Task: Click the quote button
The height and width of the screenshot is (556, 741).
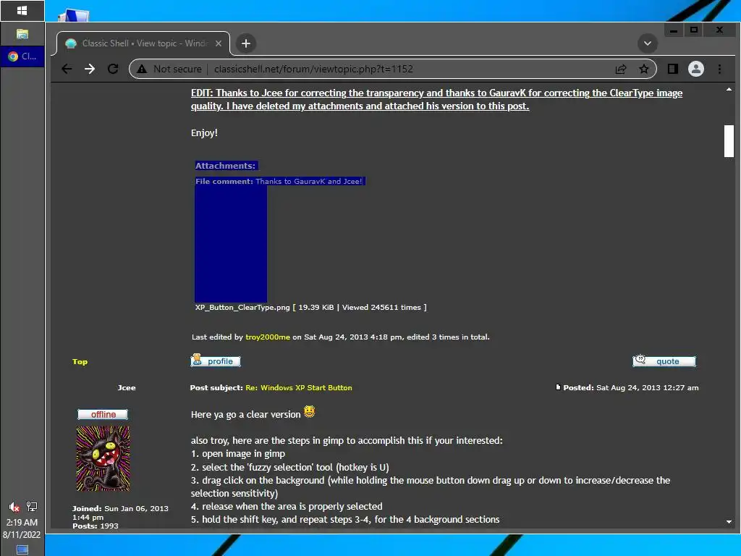Action: click(x=664, y=361)
